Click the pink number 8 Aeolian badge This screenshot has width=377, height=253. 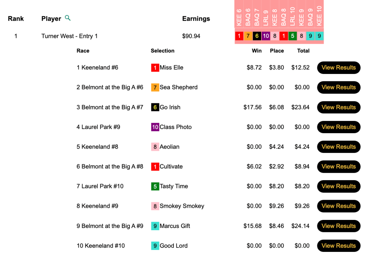click(155, 147)
